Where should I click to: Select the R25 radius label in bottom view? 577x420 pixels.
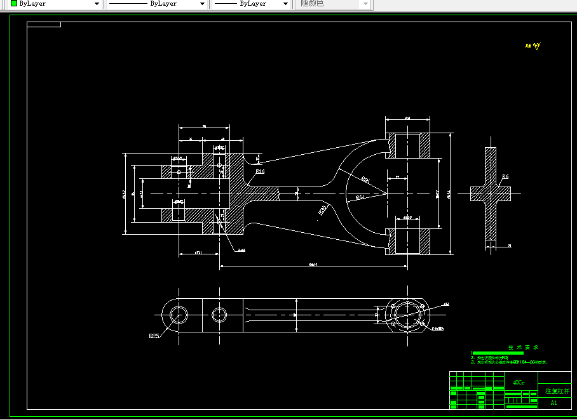pyautogui.click(x=154, y=336)
